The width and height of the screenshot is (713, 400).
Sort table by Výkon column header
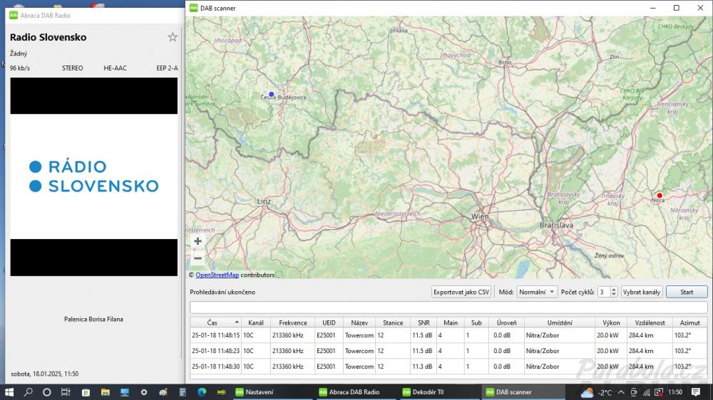point(611,323)
